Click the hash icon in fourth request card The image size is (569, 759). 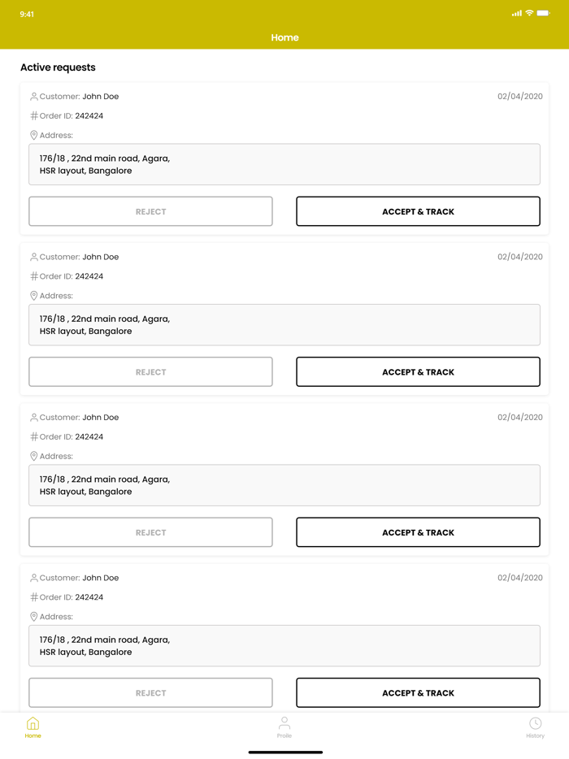pos(34,597)
